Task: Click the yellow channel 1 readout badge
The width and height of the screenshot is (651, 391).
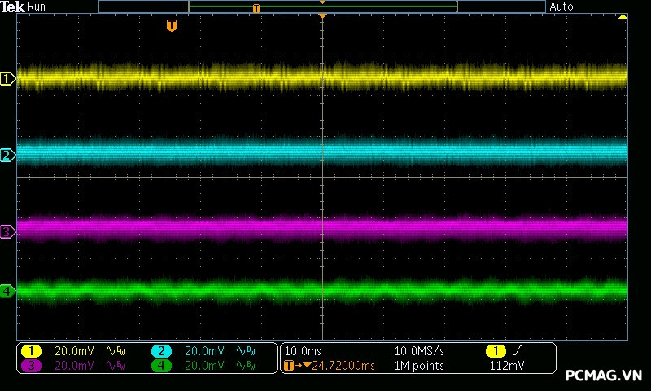Action: [31, 351]
